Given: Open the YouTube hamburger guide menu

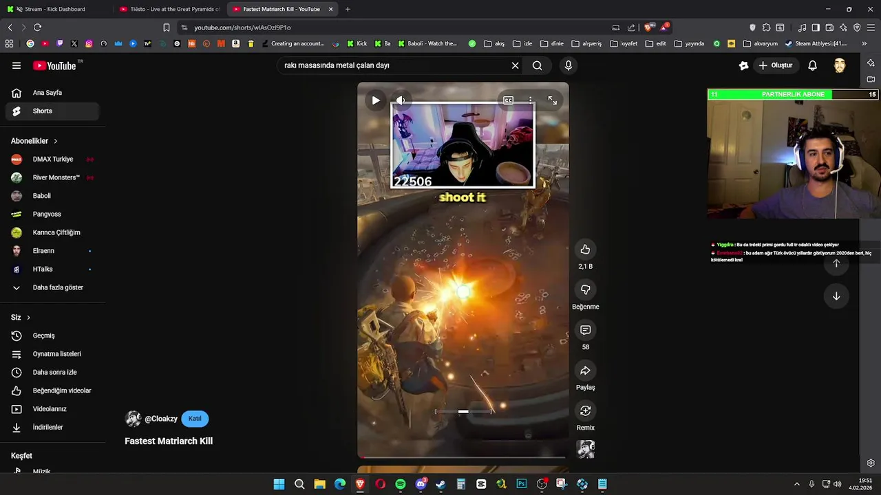Looking at the screenshot, I should click(17, 65).
